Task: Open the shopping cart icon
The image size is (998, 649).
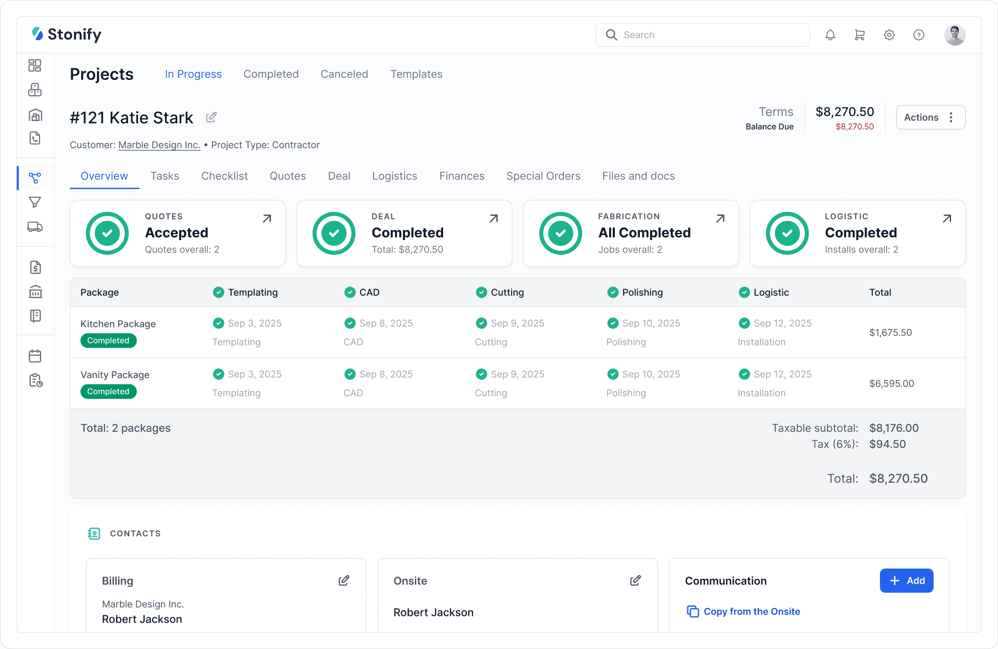Action: click(x=859, y=35)
